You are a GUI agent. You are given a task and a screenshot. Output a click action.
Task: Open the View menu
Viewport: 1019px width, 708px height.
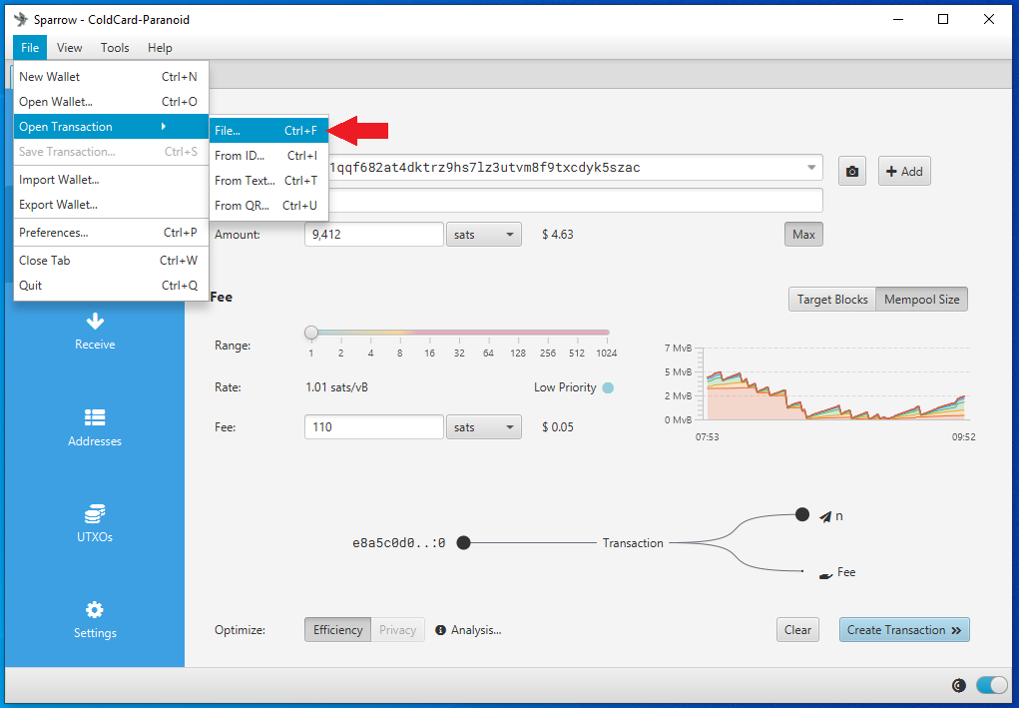click(x=69, y=48)
